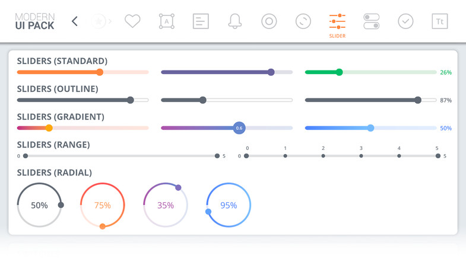Screen dimensions: 466x262
Task: Open the toggle switches icon category
Action: pyautogui.click(x=372, y=21)
